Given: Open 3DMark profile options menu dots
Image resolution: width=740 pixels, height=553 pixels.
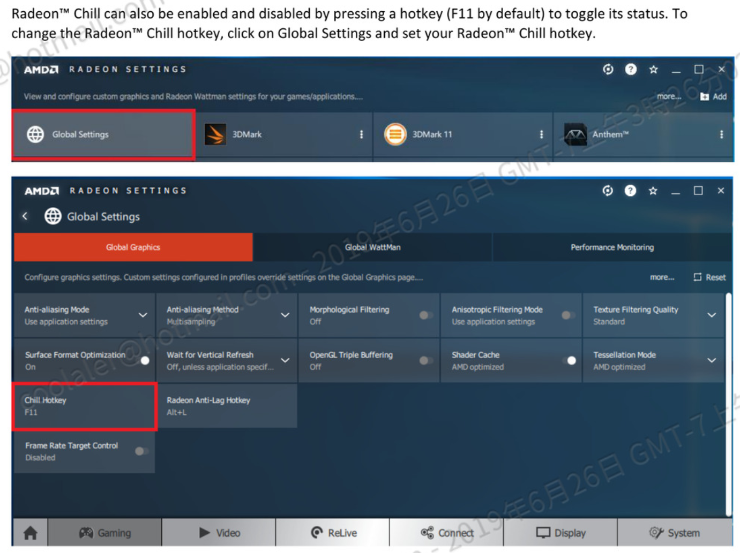Looking at the screenshot, I should pos(361,134).
